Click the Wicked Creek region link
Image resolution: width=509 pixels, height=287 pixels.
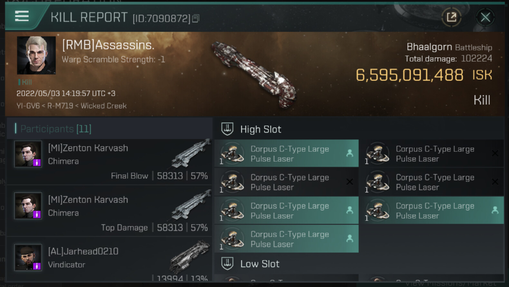click(x=103, y=106)
